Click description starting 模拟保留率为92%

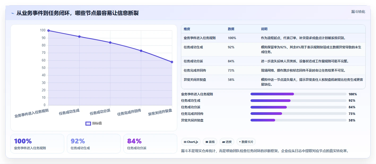tap(311, 49)
